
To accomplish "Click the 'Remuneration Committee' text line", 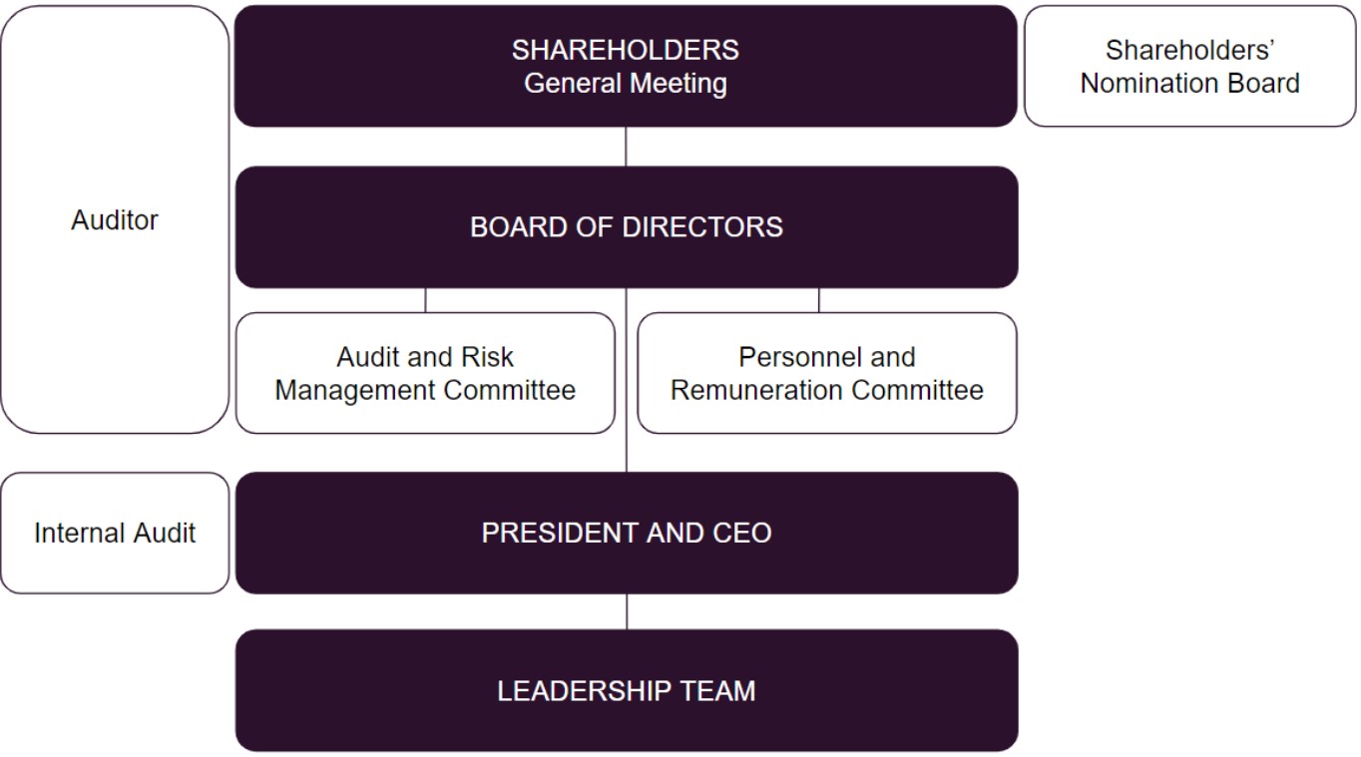I will pos(826,390).
